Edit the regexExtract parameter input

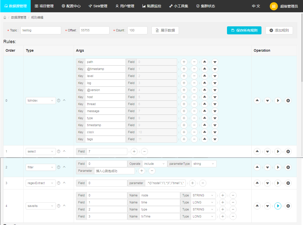coord(166,183)
